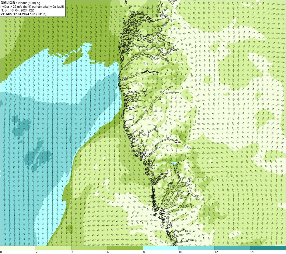Select the darkest teal legend swatch above 14
Screen dimensions: 286x254
[268, 248]
